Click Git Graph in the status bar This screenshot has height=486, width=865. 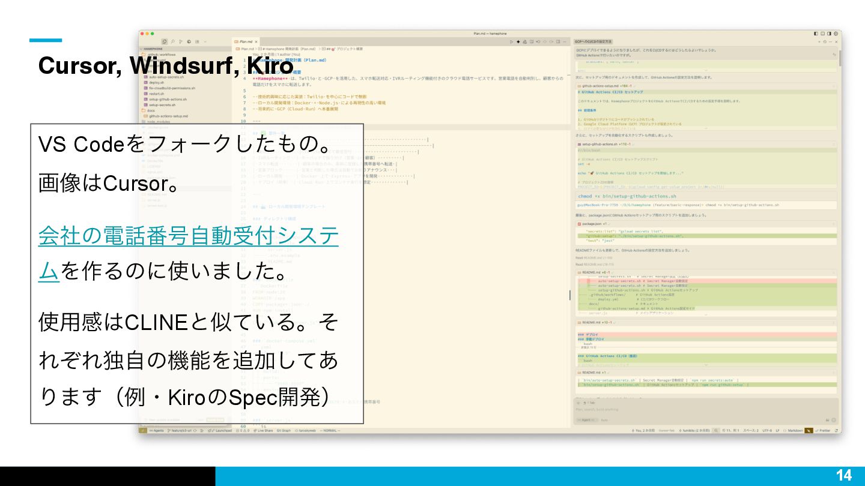pyautogui.click(x=284, y=430)
